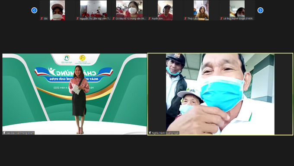
Task: Click the Sao Đại Việt Phòng Khám name label
Action: click(20, 133)
